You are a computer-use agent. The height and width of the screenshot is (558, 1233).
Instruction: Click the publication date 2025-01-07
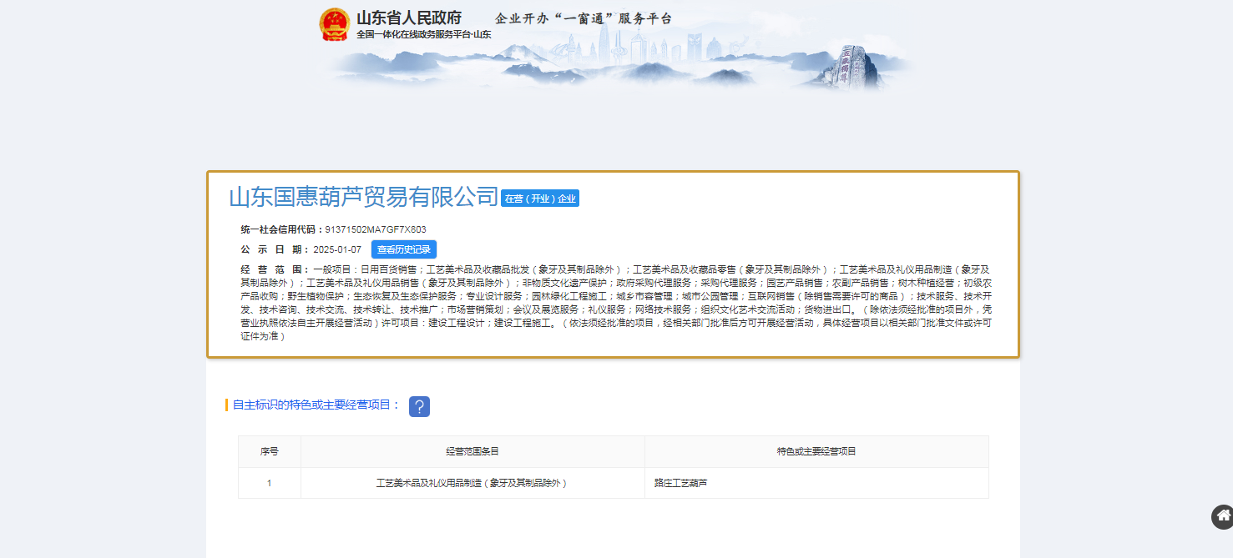pos(337,249)
